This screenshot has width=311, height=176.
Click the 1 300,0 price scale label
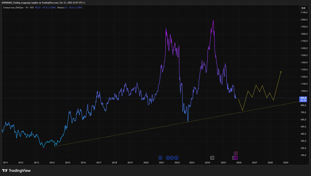(x=304, y=70)
